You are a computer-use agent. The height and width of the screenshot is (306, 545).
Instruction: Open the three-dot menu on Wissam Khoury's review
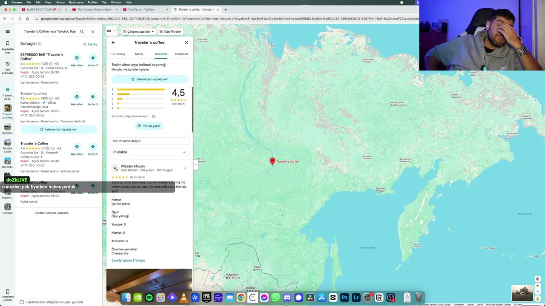(185, 168)
